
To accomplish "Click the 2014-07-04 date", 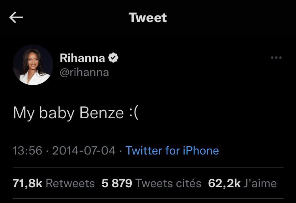I will [84, 151].
